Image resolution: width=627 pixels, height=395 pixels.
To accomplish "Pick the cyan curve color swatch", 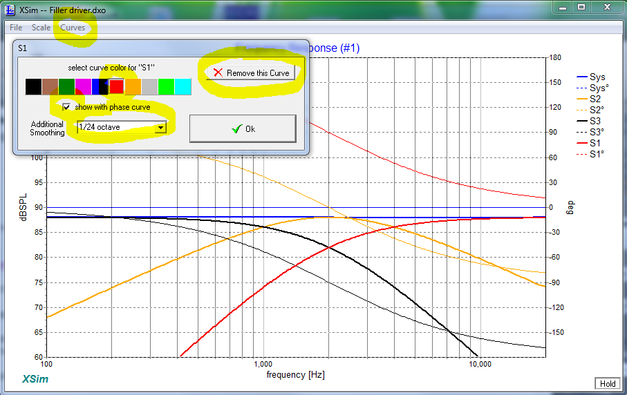I will click(x=183, y=87).
